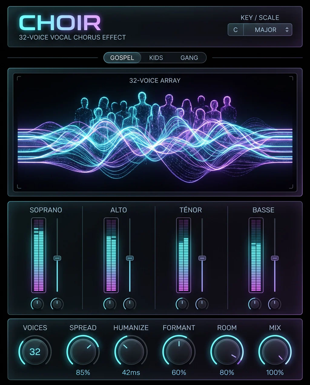Click the MIX knob
310x385 pixels.
click(275, 351)
